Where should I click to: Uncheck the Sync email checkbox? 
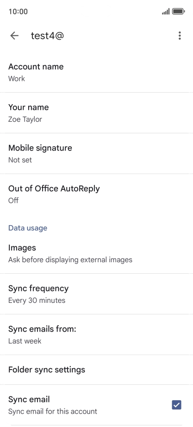(177, 405)
